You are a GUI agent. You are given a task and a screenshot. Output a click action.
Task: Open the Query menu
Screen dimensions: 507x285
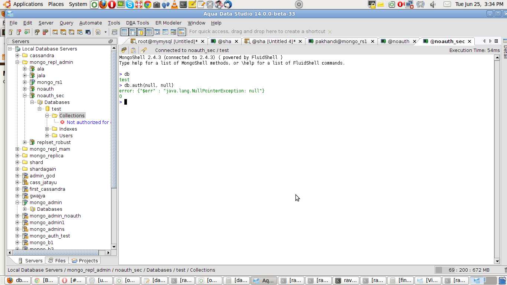click(x=66, y=23)
